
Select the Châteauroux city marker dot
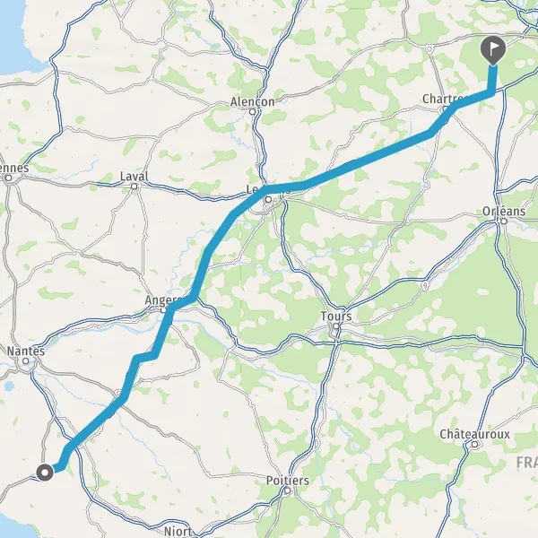point(474,445)
